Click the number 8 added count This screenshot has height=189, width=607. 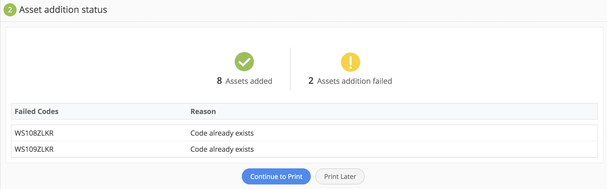(219, 81)
